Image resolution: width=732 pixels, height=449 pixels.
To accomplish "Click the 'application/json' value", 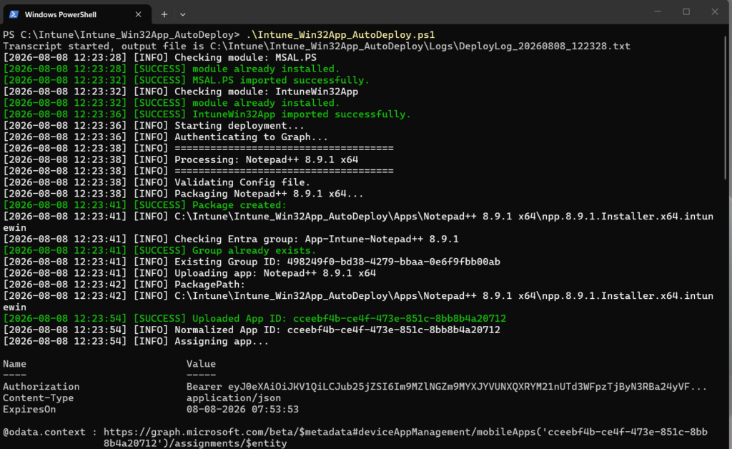I will (x=234, y=398).
